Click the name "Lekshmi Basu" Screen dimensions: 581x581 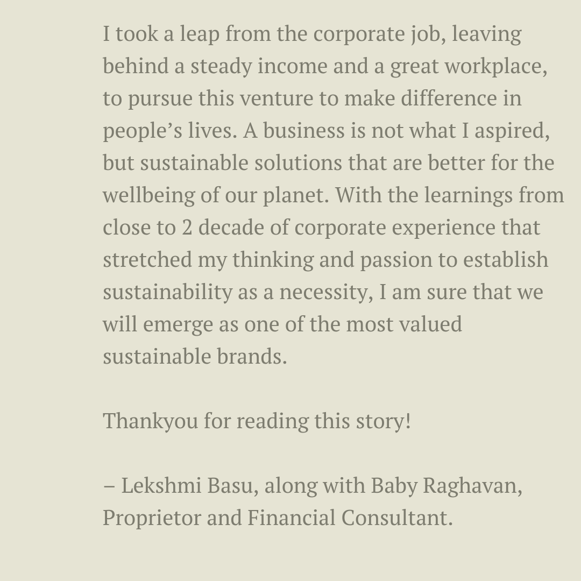click(186, 486)
